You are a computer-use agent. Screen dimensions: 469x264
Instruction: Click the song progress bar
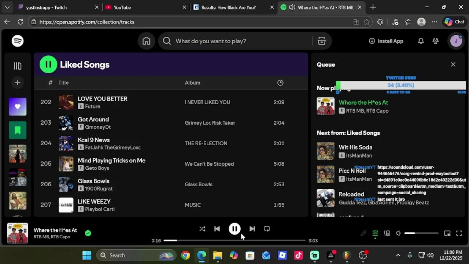[x=234, y=241]
